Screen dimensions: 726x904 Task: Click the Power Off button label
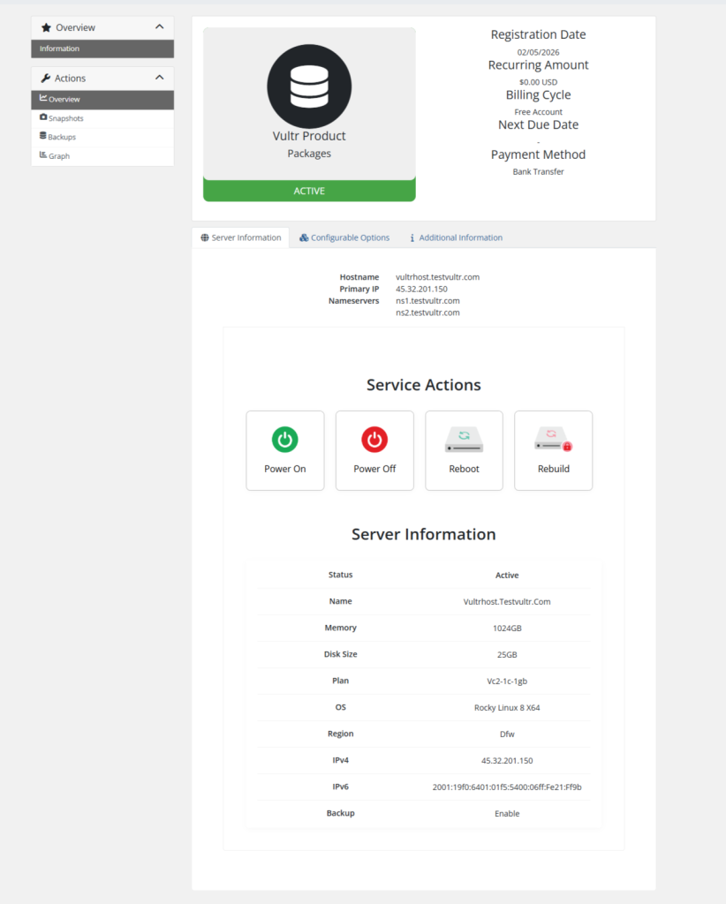tap(374, 469)
